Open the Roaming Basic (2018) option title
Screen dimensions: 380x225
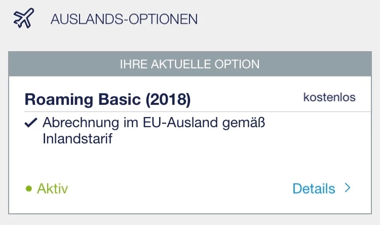pos(107,99)
